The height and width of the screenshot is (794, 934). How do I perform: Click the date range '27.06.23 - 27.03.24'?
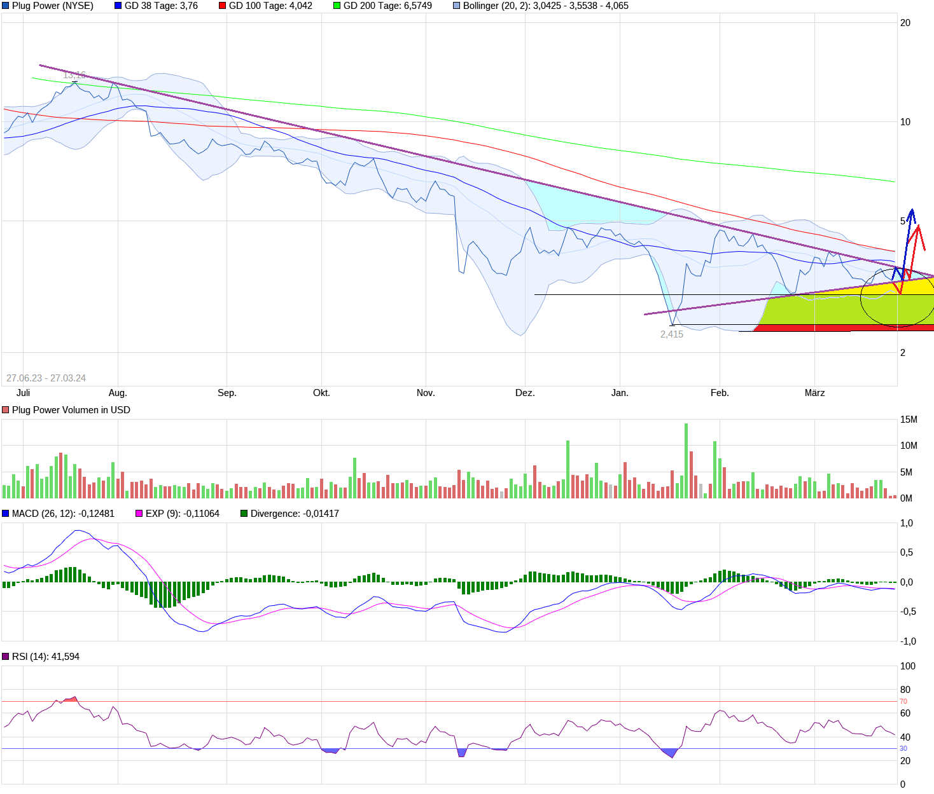[x=46, y=378]
